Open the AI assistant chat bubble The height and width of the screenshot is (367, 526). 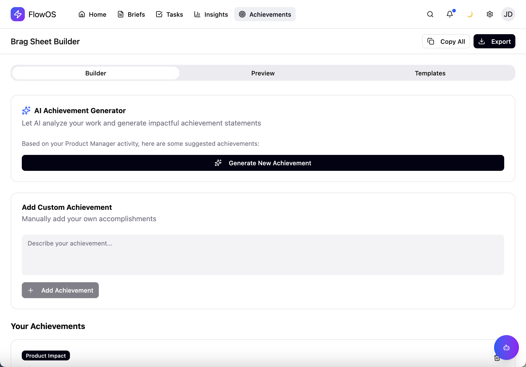(x=506, y=348)
